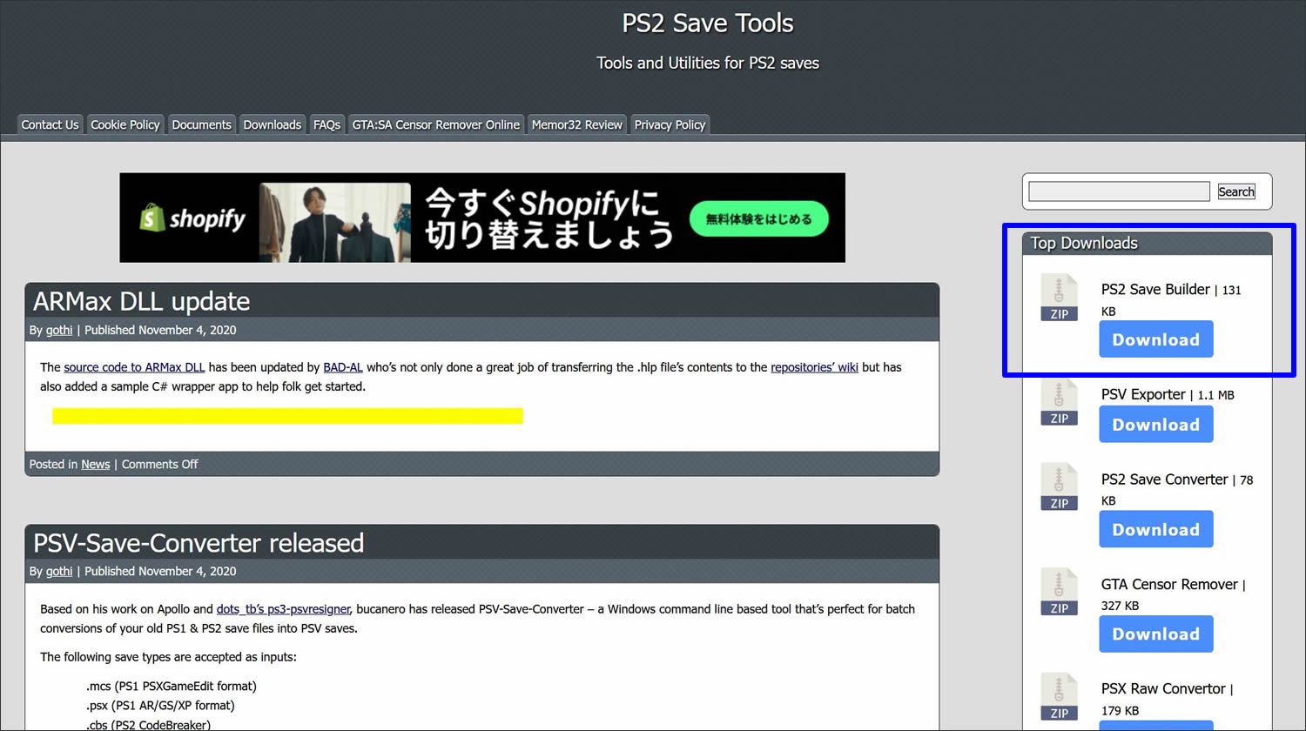The image size is (1306, 731).
Task: Open the Memor32 Review tab
Action: (576, 124)
